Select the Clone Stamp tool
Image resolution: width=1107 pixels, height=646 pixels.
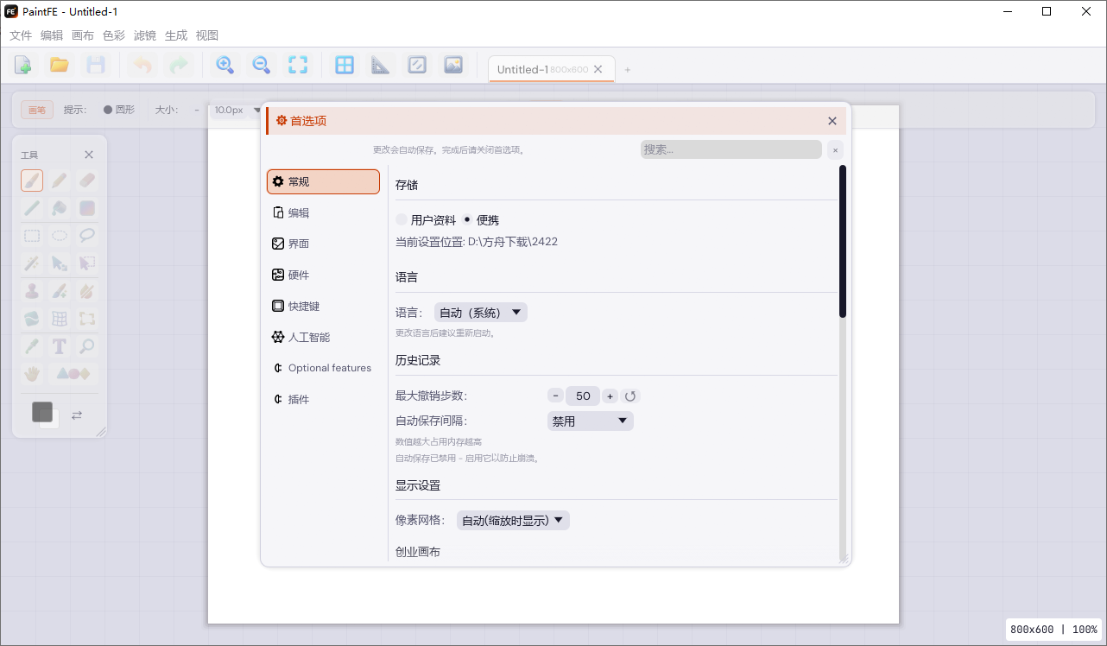[x=32, y=291]
